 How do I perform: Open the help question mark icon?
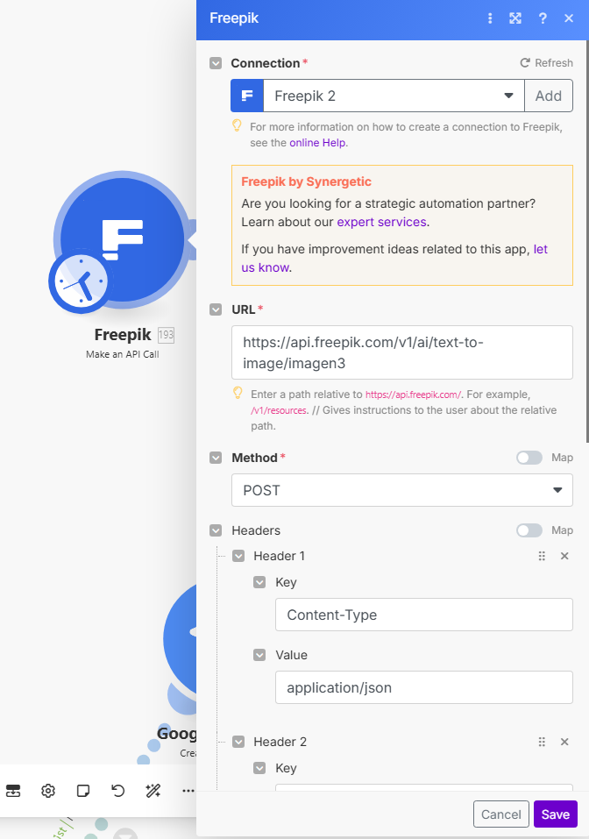[543, 18]
